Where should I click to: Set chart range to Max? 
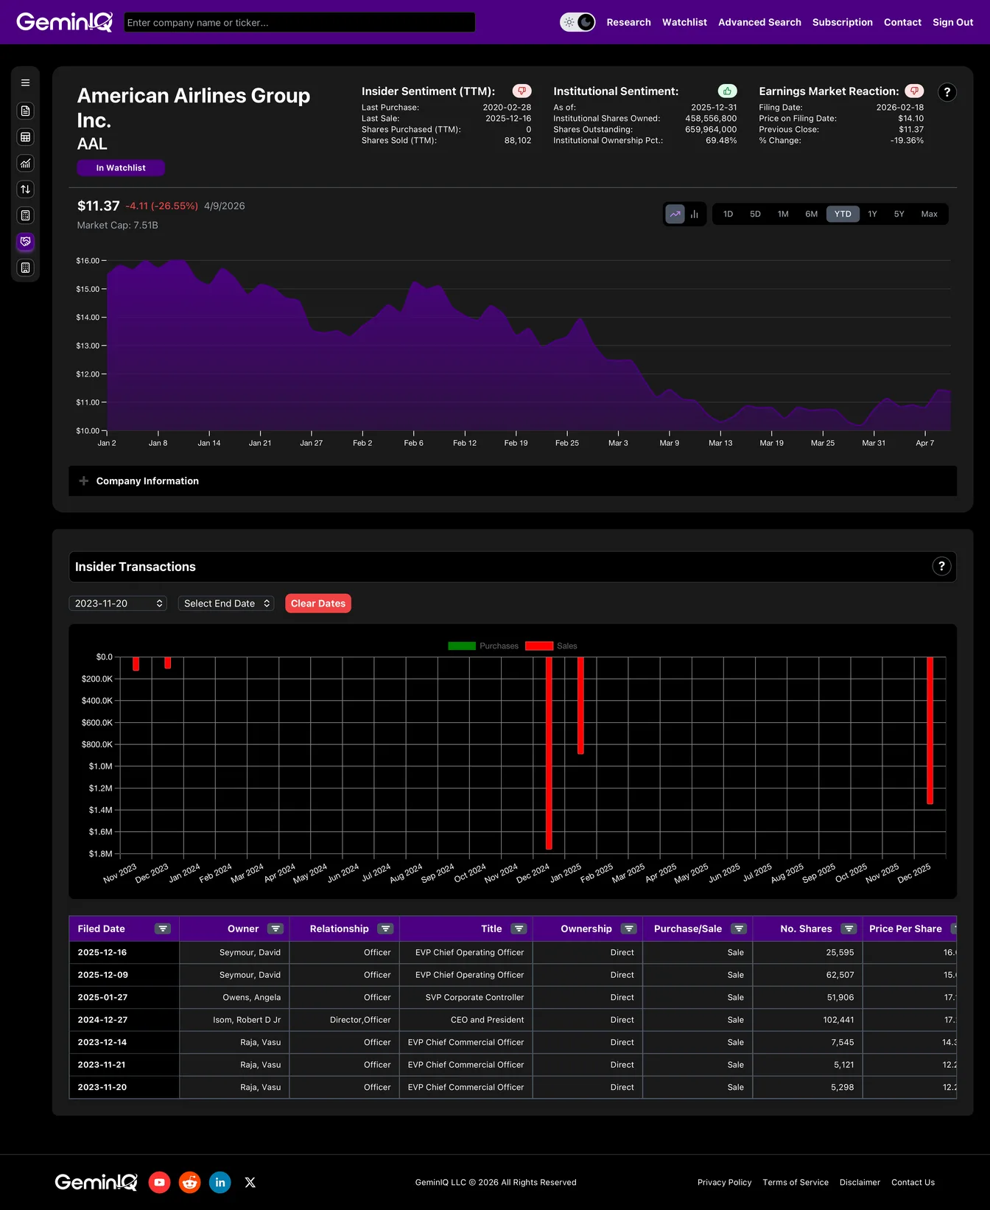tap(929, 214)
